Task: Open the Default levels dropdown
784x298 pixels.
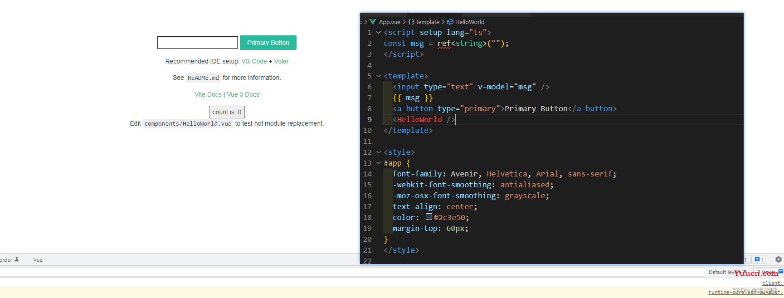Action: [x=726, y=272]
